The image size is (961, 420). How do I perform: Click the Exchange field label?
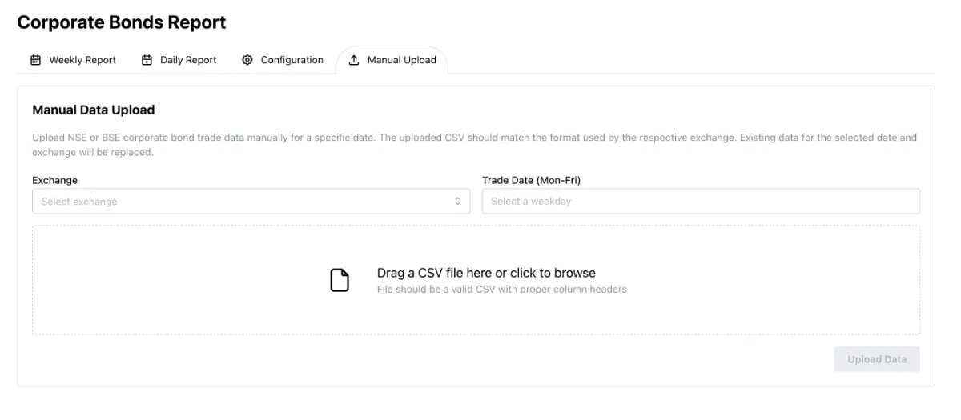tap(54, 180)
